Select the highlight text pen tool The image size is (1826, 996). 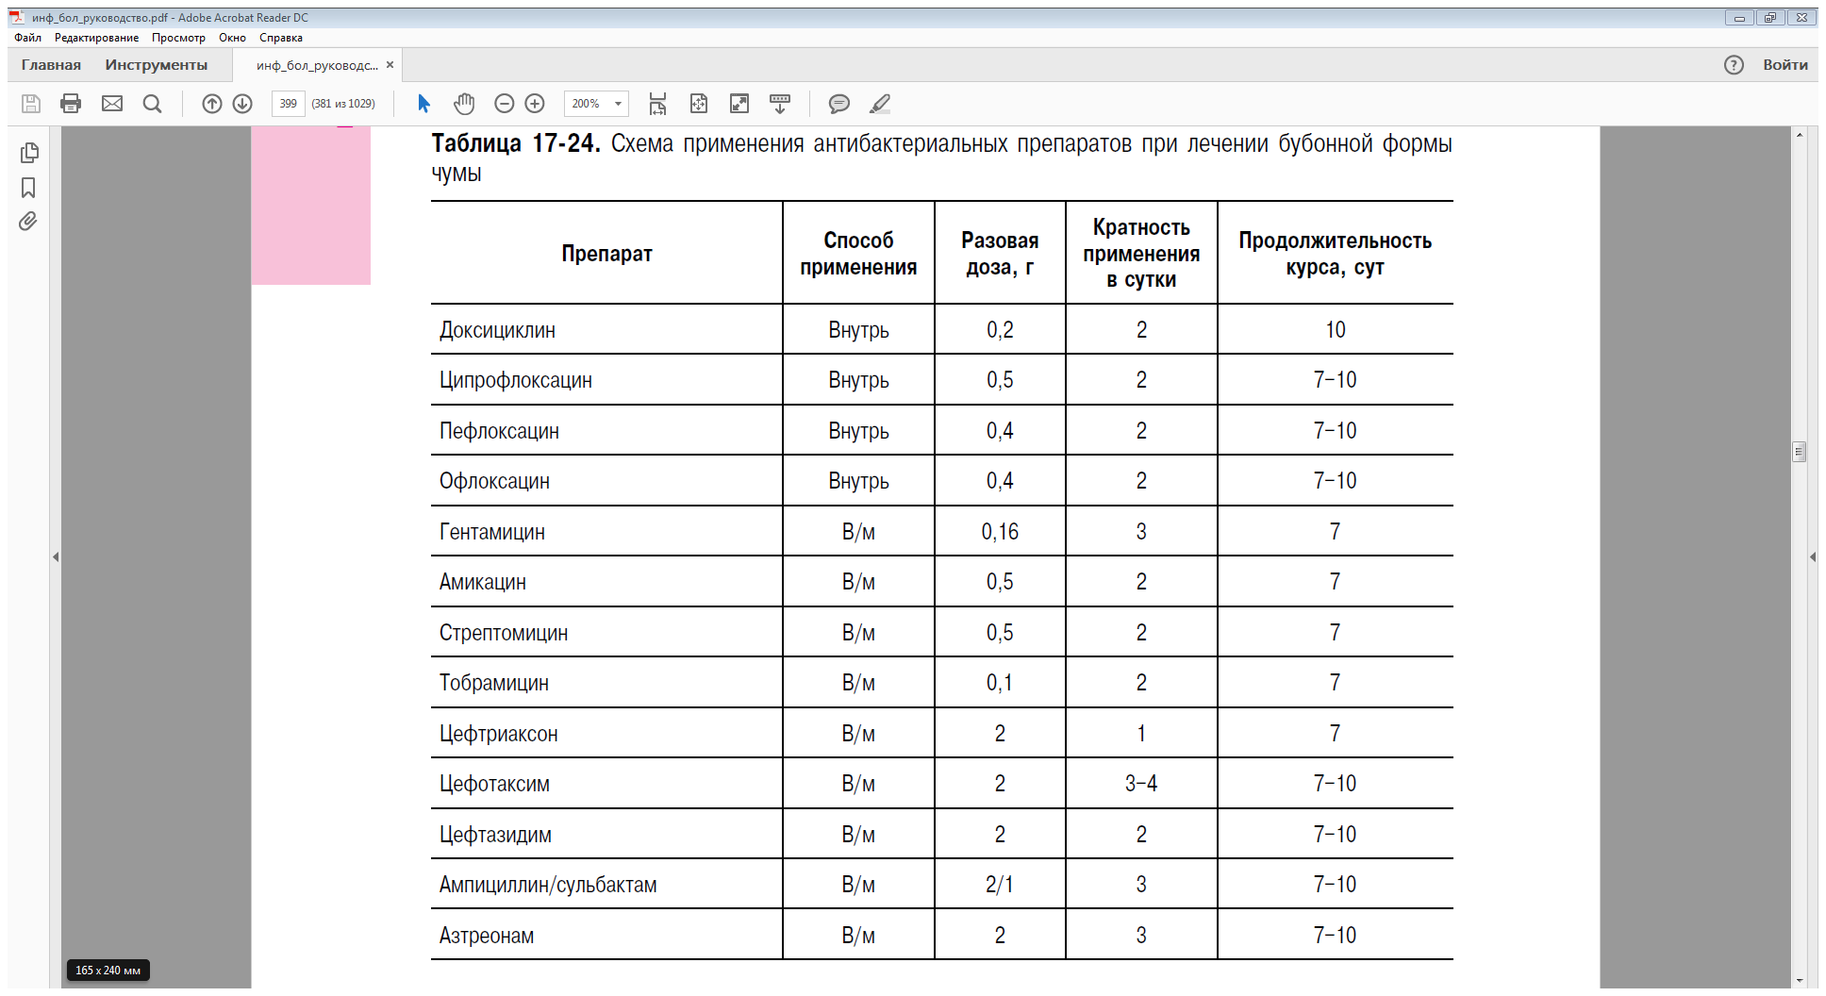[880, 104]
